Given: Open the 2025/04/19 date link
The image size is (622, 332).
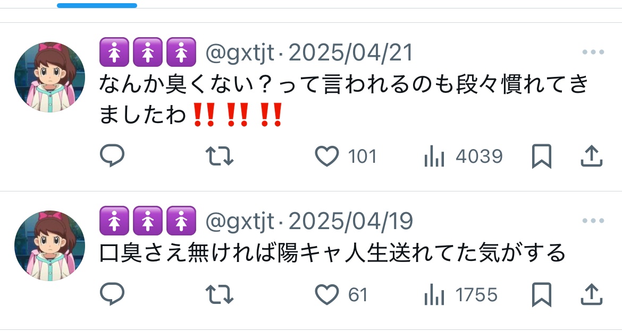Looking at the screenshot, I should [351, 221].
